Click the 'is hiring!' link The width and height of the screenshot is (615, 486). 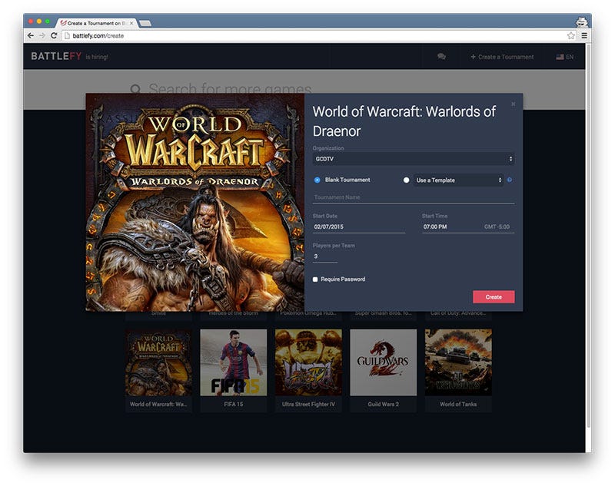click(97, 57)
